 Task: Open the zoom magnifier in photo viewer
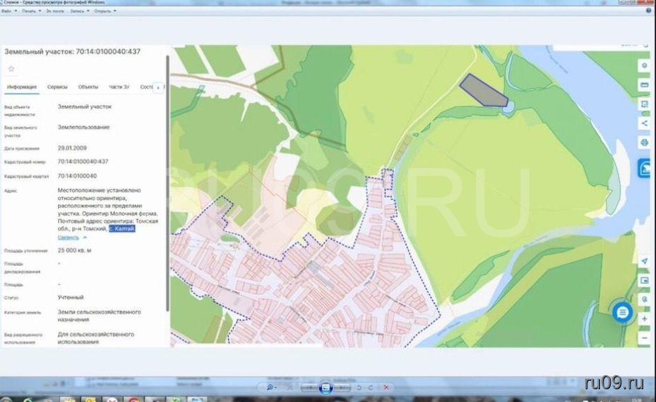click(271, 388)
